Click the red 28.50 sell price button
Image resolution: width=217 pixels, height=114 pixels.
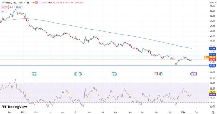4,7
